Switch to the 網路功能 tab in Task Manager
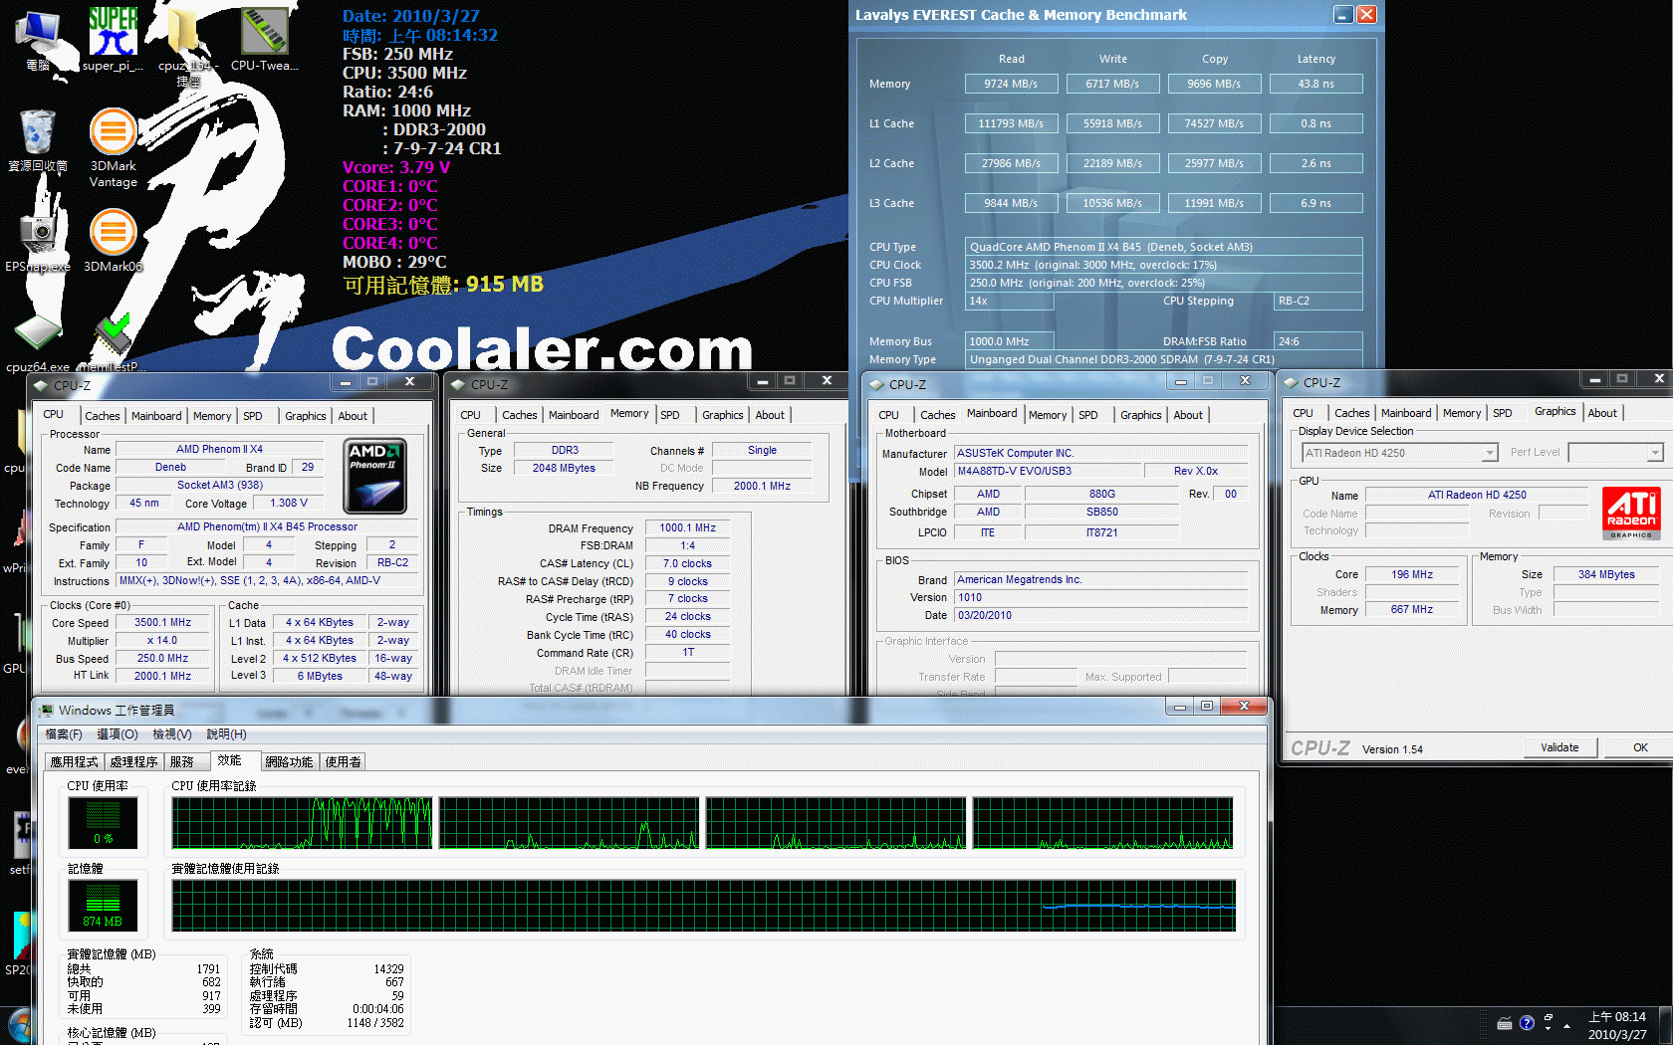The width and height of the screenshot is (1673, 1045). click(x=289, y=762)
